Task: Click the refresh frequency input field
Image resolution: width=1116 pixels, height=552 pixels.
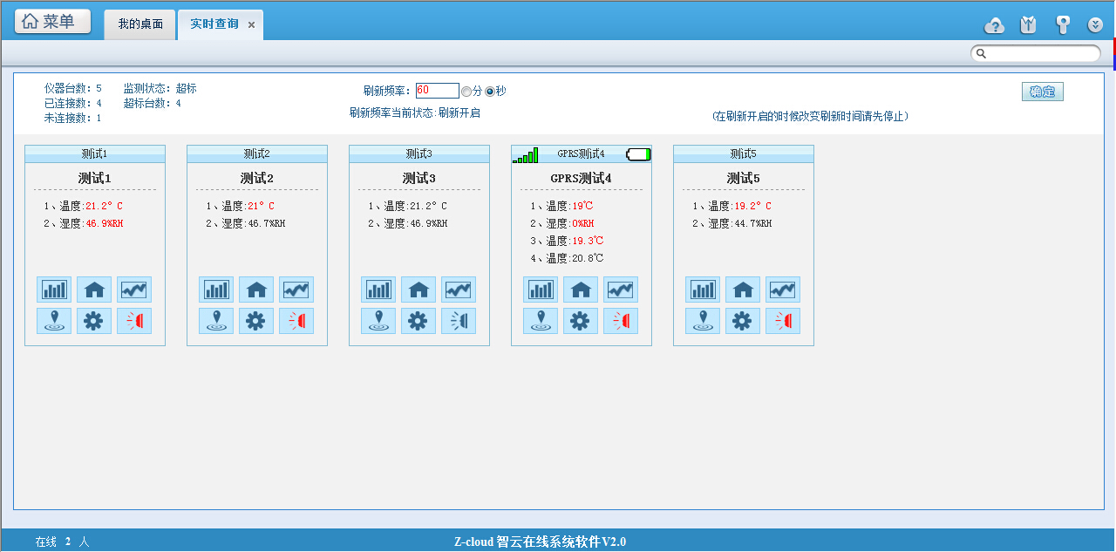Action: [x=437, y=91]
